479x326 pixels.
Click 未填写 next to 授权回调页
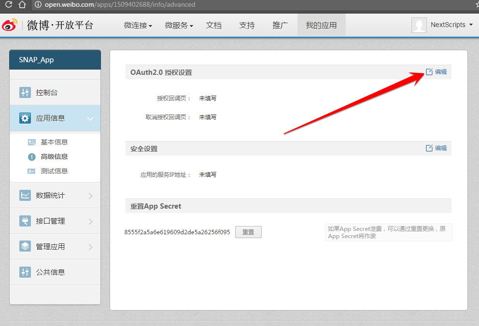[x=208, y=99]
